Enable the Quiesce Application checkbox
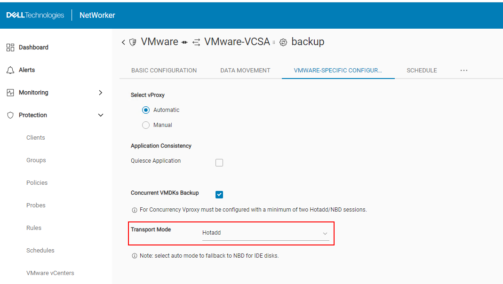This screenshot has width=503, height=284. pyautogui.click(x=219, y=162)
